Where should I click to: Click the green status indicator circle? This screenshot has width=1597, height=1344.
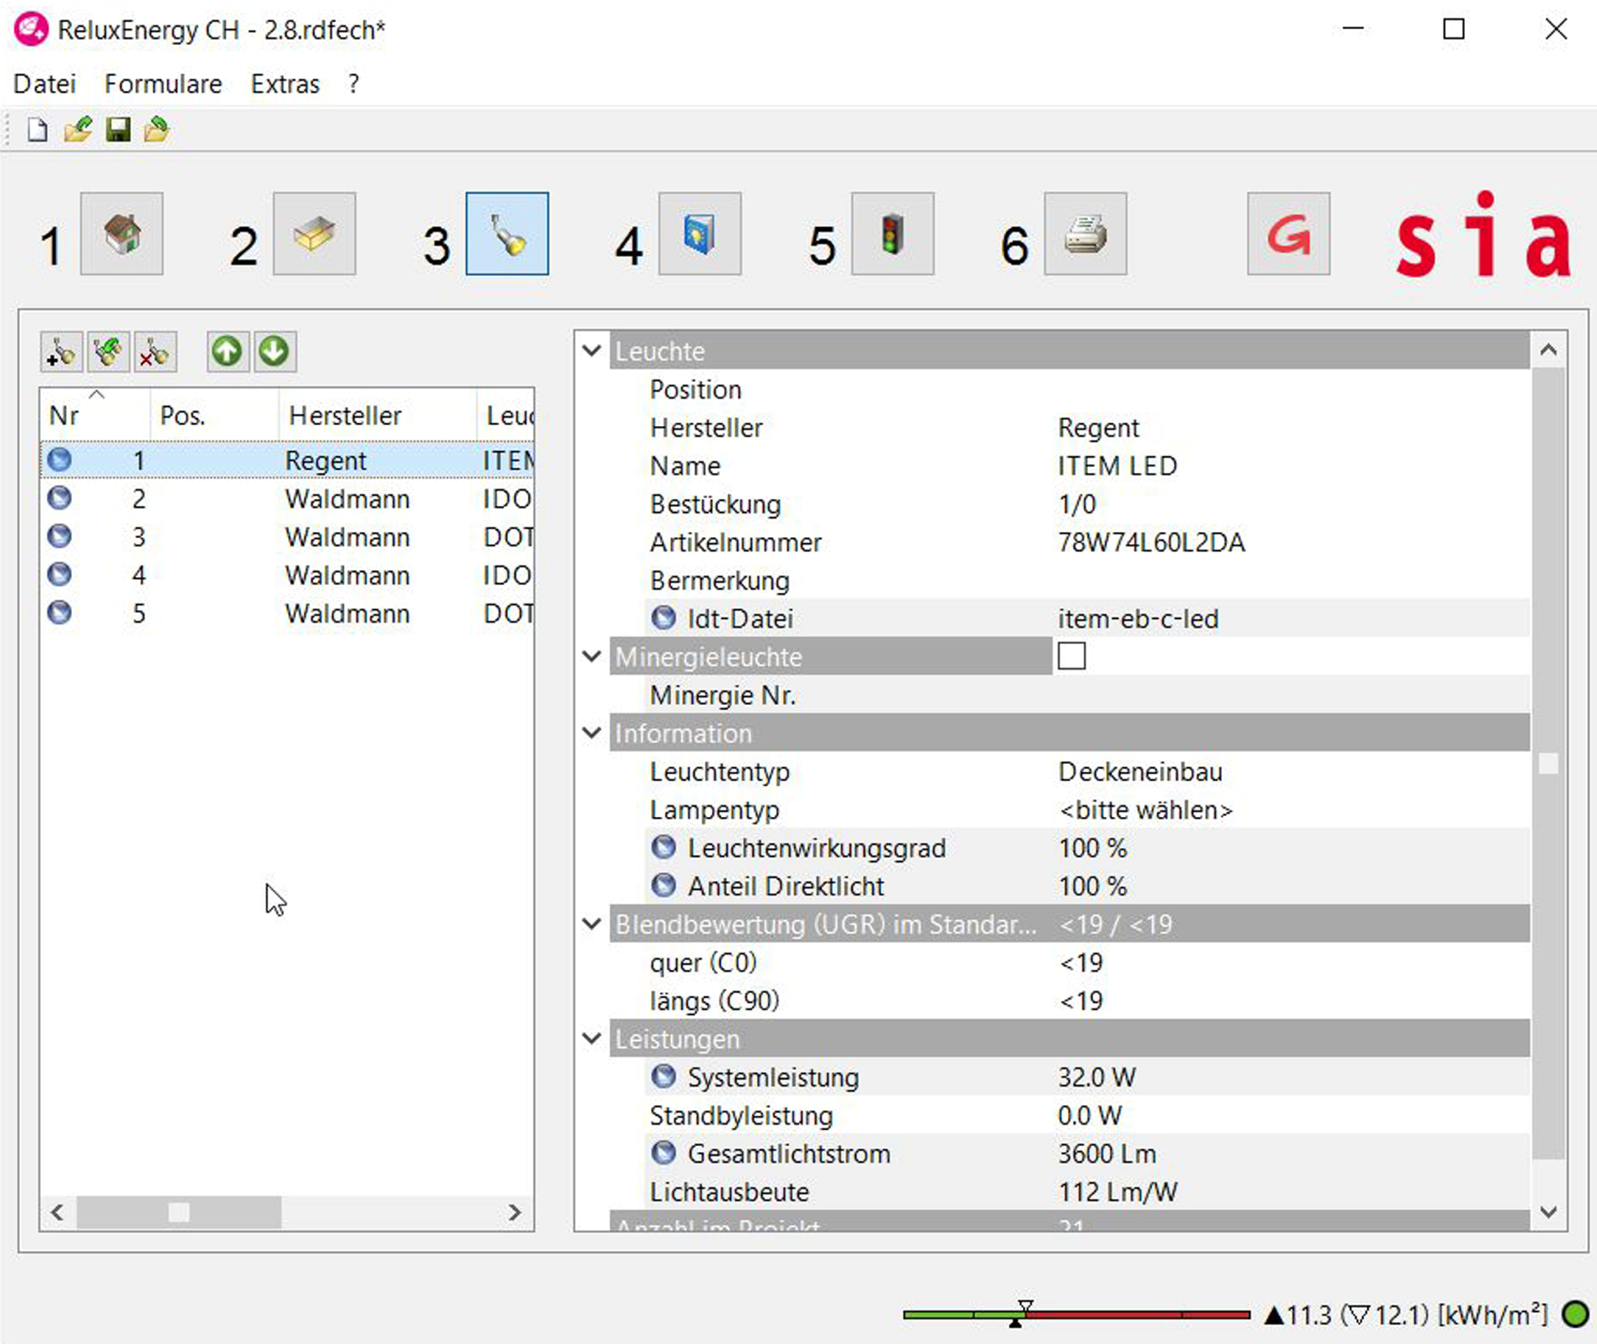[1575, 1314]
